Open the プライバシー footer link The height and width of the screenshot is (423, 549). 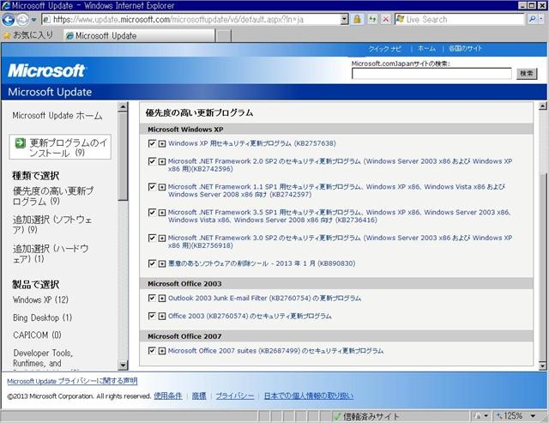click(x=235, y=396)
